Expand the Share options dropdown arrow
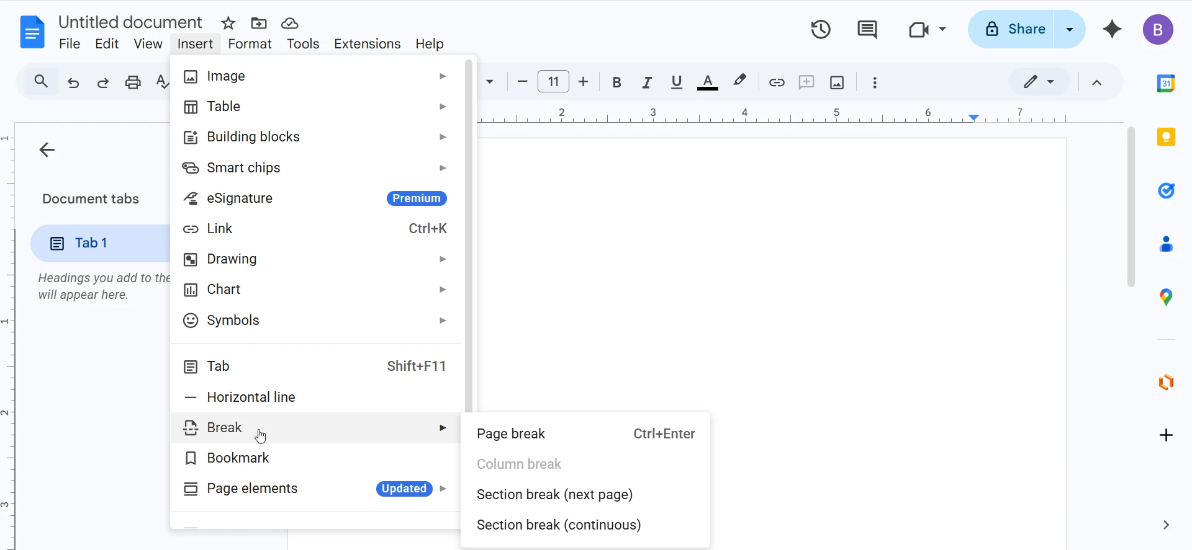 click(1070, 29)
